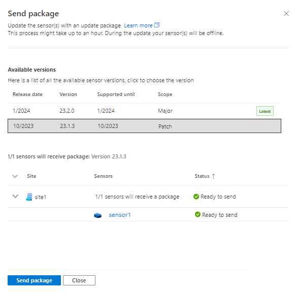The height and width of the screenshot is (292, 297).
Task: Click the 1/2024 release date cell
Action: pos(21,111)
